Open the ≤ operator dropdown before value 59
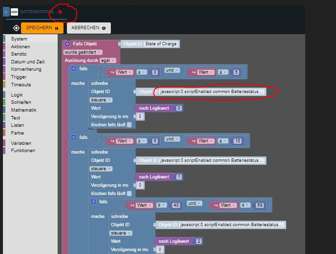 [x=245, y=205]
